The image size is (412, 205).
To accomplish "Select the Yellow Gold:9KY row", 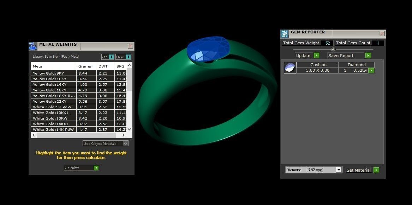I will tap(79, 73).
